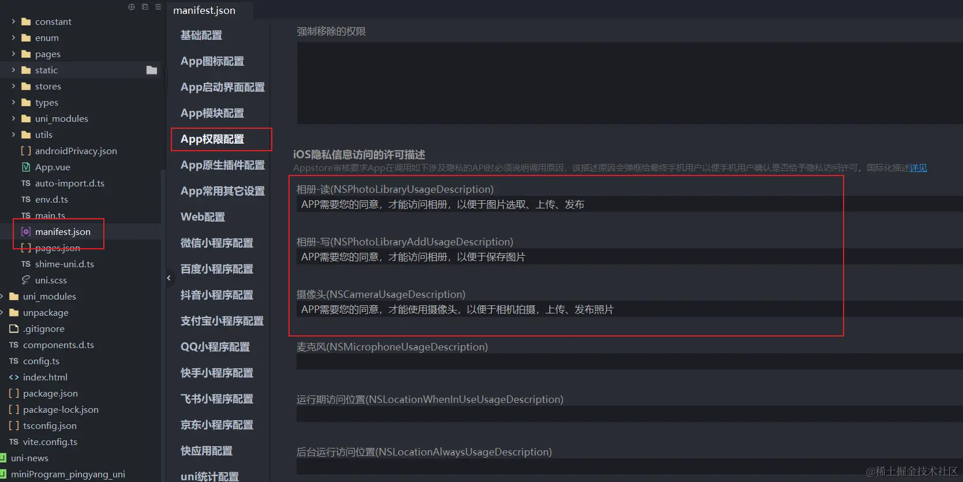Select main.ts in the file tree
963x482 pixels.
(x=50, y=215)
